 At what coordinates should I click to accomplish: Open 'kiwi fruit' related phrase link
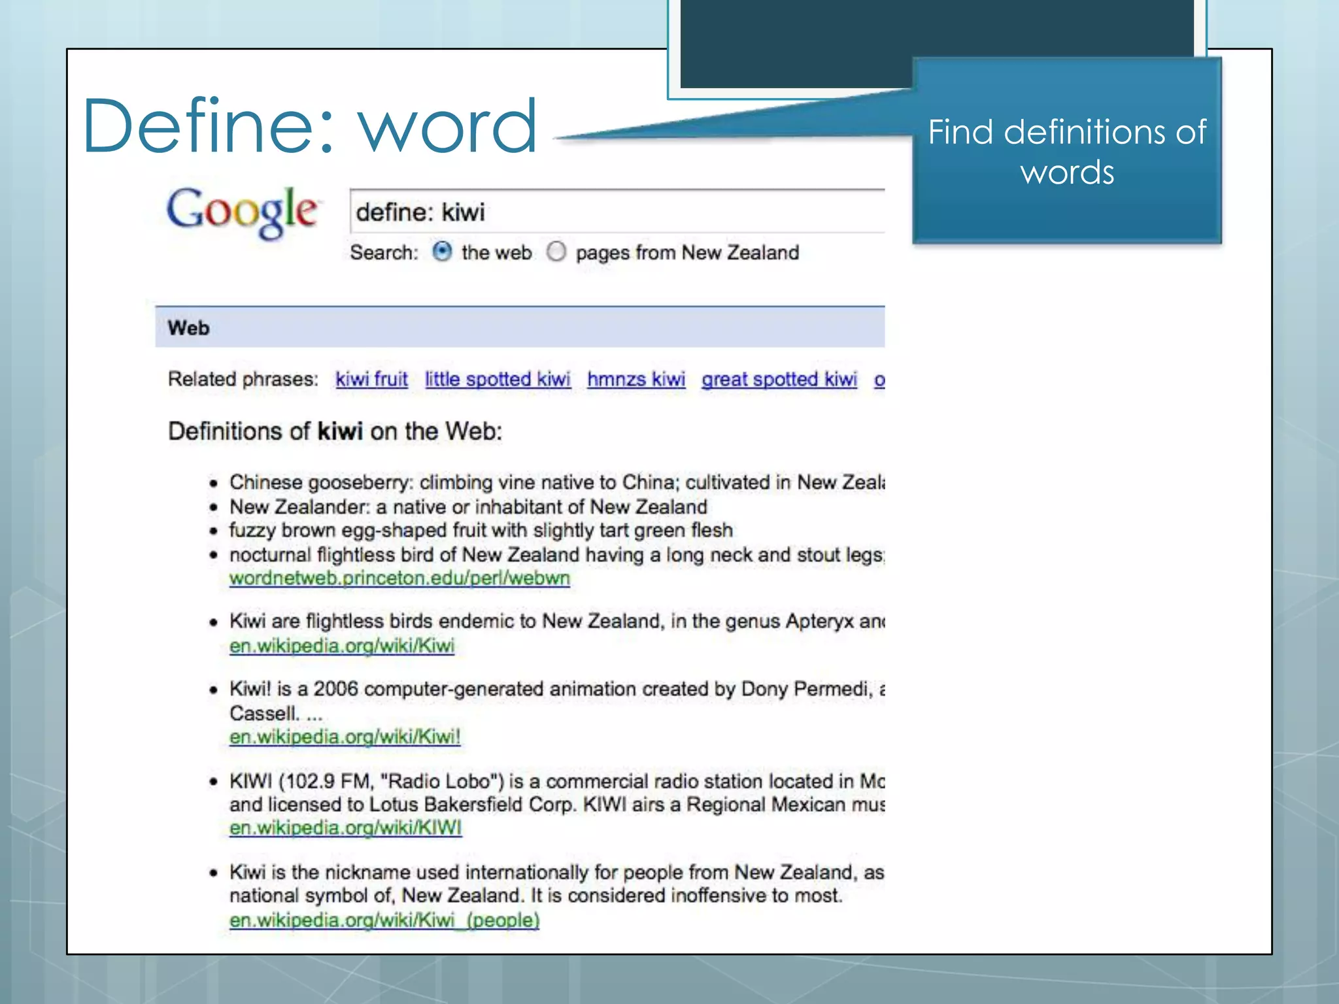[371, 379]
